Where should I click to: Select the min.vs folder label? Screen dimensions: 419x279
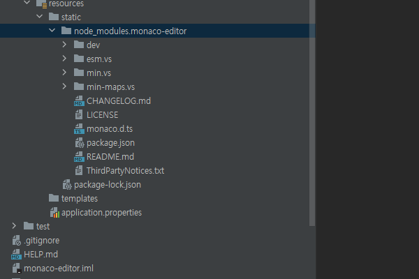[x=99, y=73]
